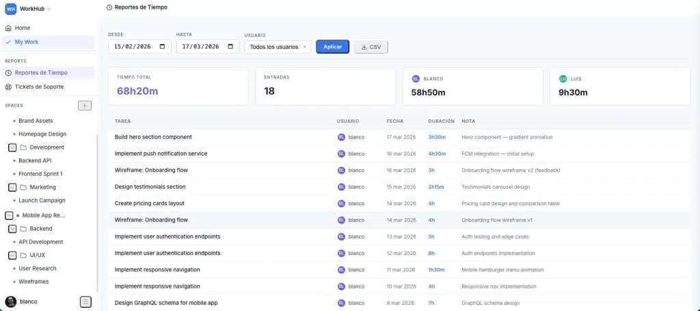The width and height of the screenshot is (700, 311).
Task: Open Launch Campaign list
Action: [42, 201]
